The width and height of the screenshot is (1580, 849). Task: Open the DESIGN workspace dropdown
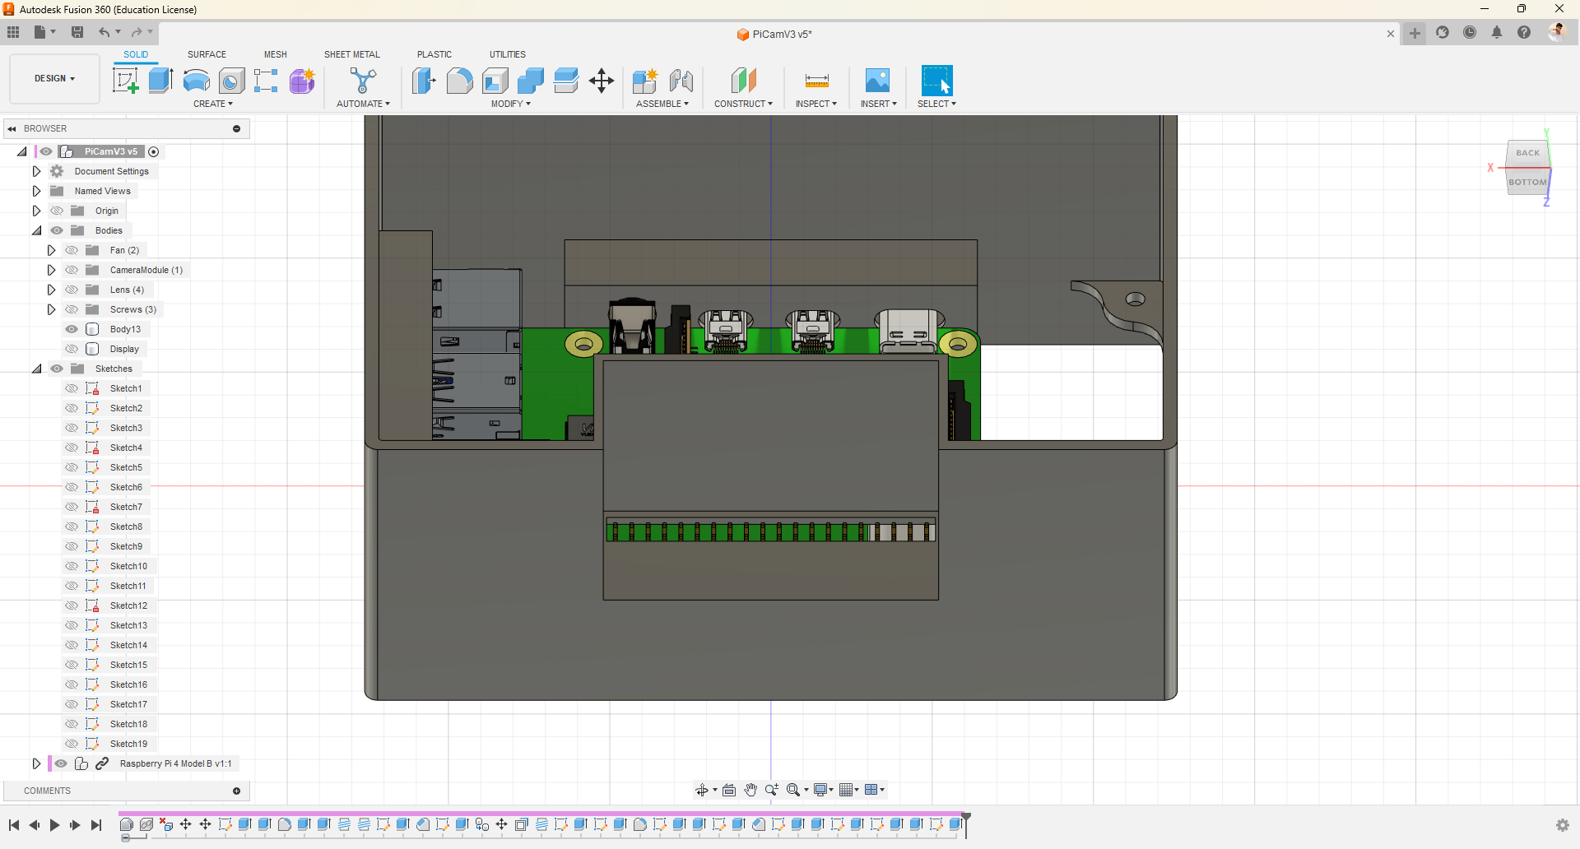[x=54, y=78]
